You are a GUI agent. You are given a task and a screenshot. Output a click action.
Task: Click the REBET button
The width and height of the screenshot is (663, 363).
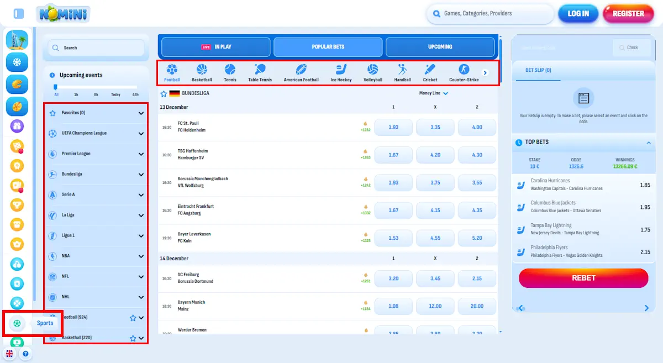[583, 278]
